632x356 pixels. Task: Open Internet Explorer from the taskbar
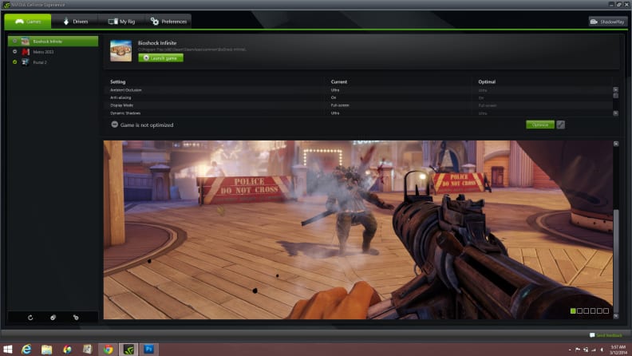(26, 349)
